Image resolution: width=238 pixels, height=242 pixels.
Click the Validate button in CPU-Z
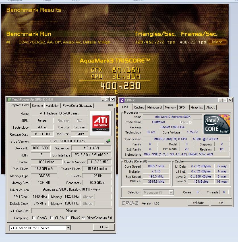point(198,203)
